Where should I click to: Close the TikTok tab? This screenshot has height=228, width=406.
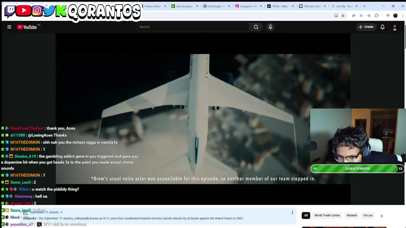(293, 6)
